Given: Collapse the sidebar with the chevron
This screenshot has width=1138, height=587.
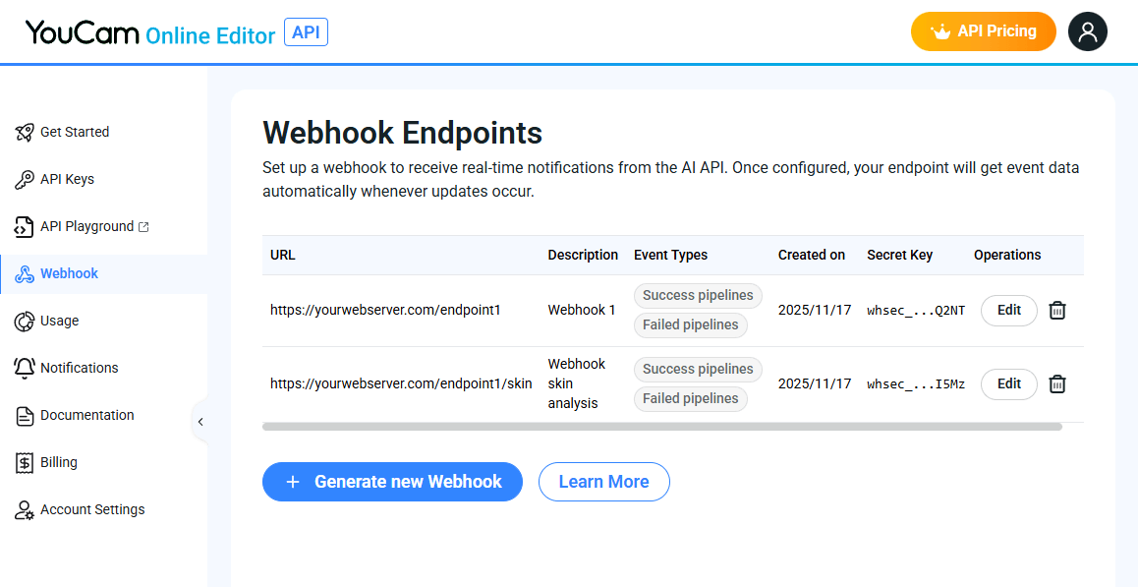Looking at the screenshot, I should click(200, 422).
